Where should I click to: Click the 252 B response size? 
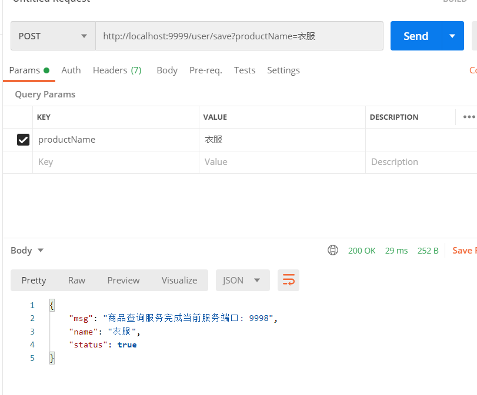coord(428,251)
